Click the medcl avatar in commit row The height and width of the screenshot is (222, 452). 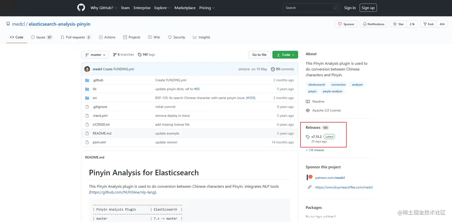pyautogui.click(x=87, y=69)
